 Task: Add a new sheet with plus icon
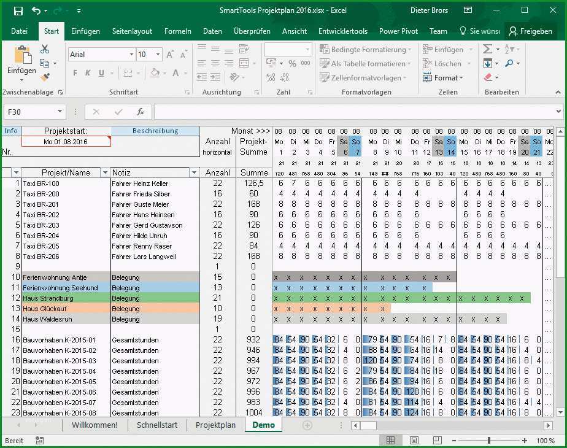point(307,425)
